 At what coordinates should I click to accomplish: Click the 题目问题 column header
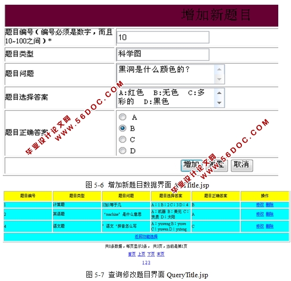pos(126,196)
